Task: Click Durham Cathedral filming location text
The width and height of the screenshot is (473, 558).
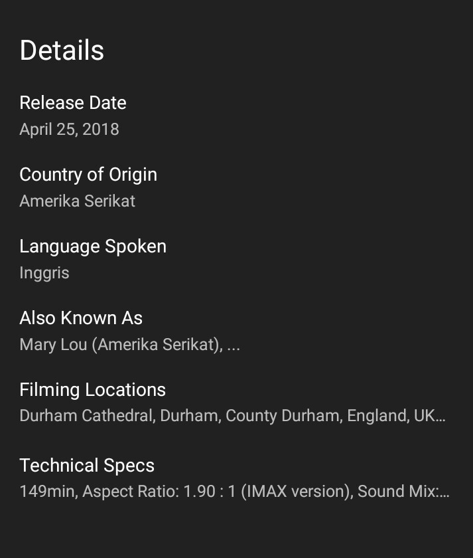Action: tap(88, 416)
